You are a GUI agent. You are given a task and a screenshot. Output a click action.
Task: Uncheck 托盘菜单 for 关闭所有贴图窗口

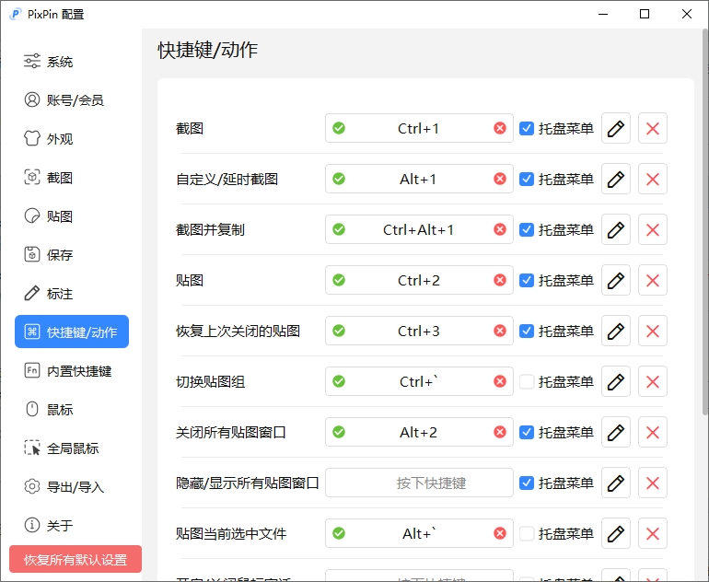(x=527, y=432)
